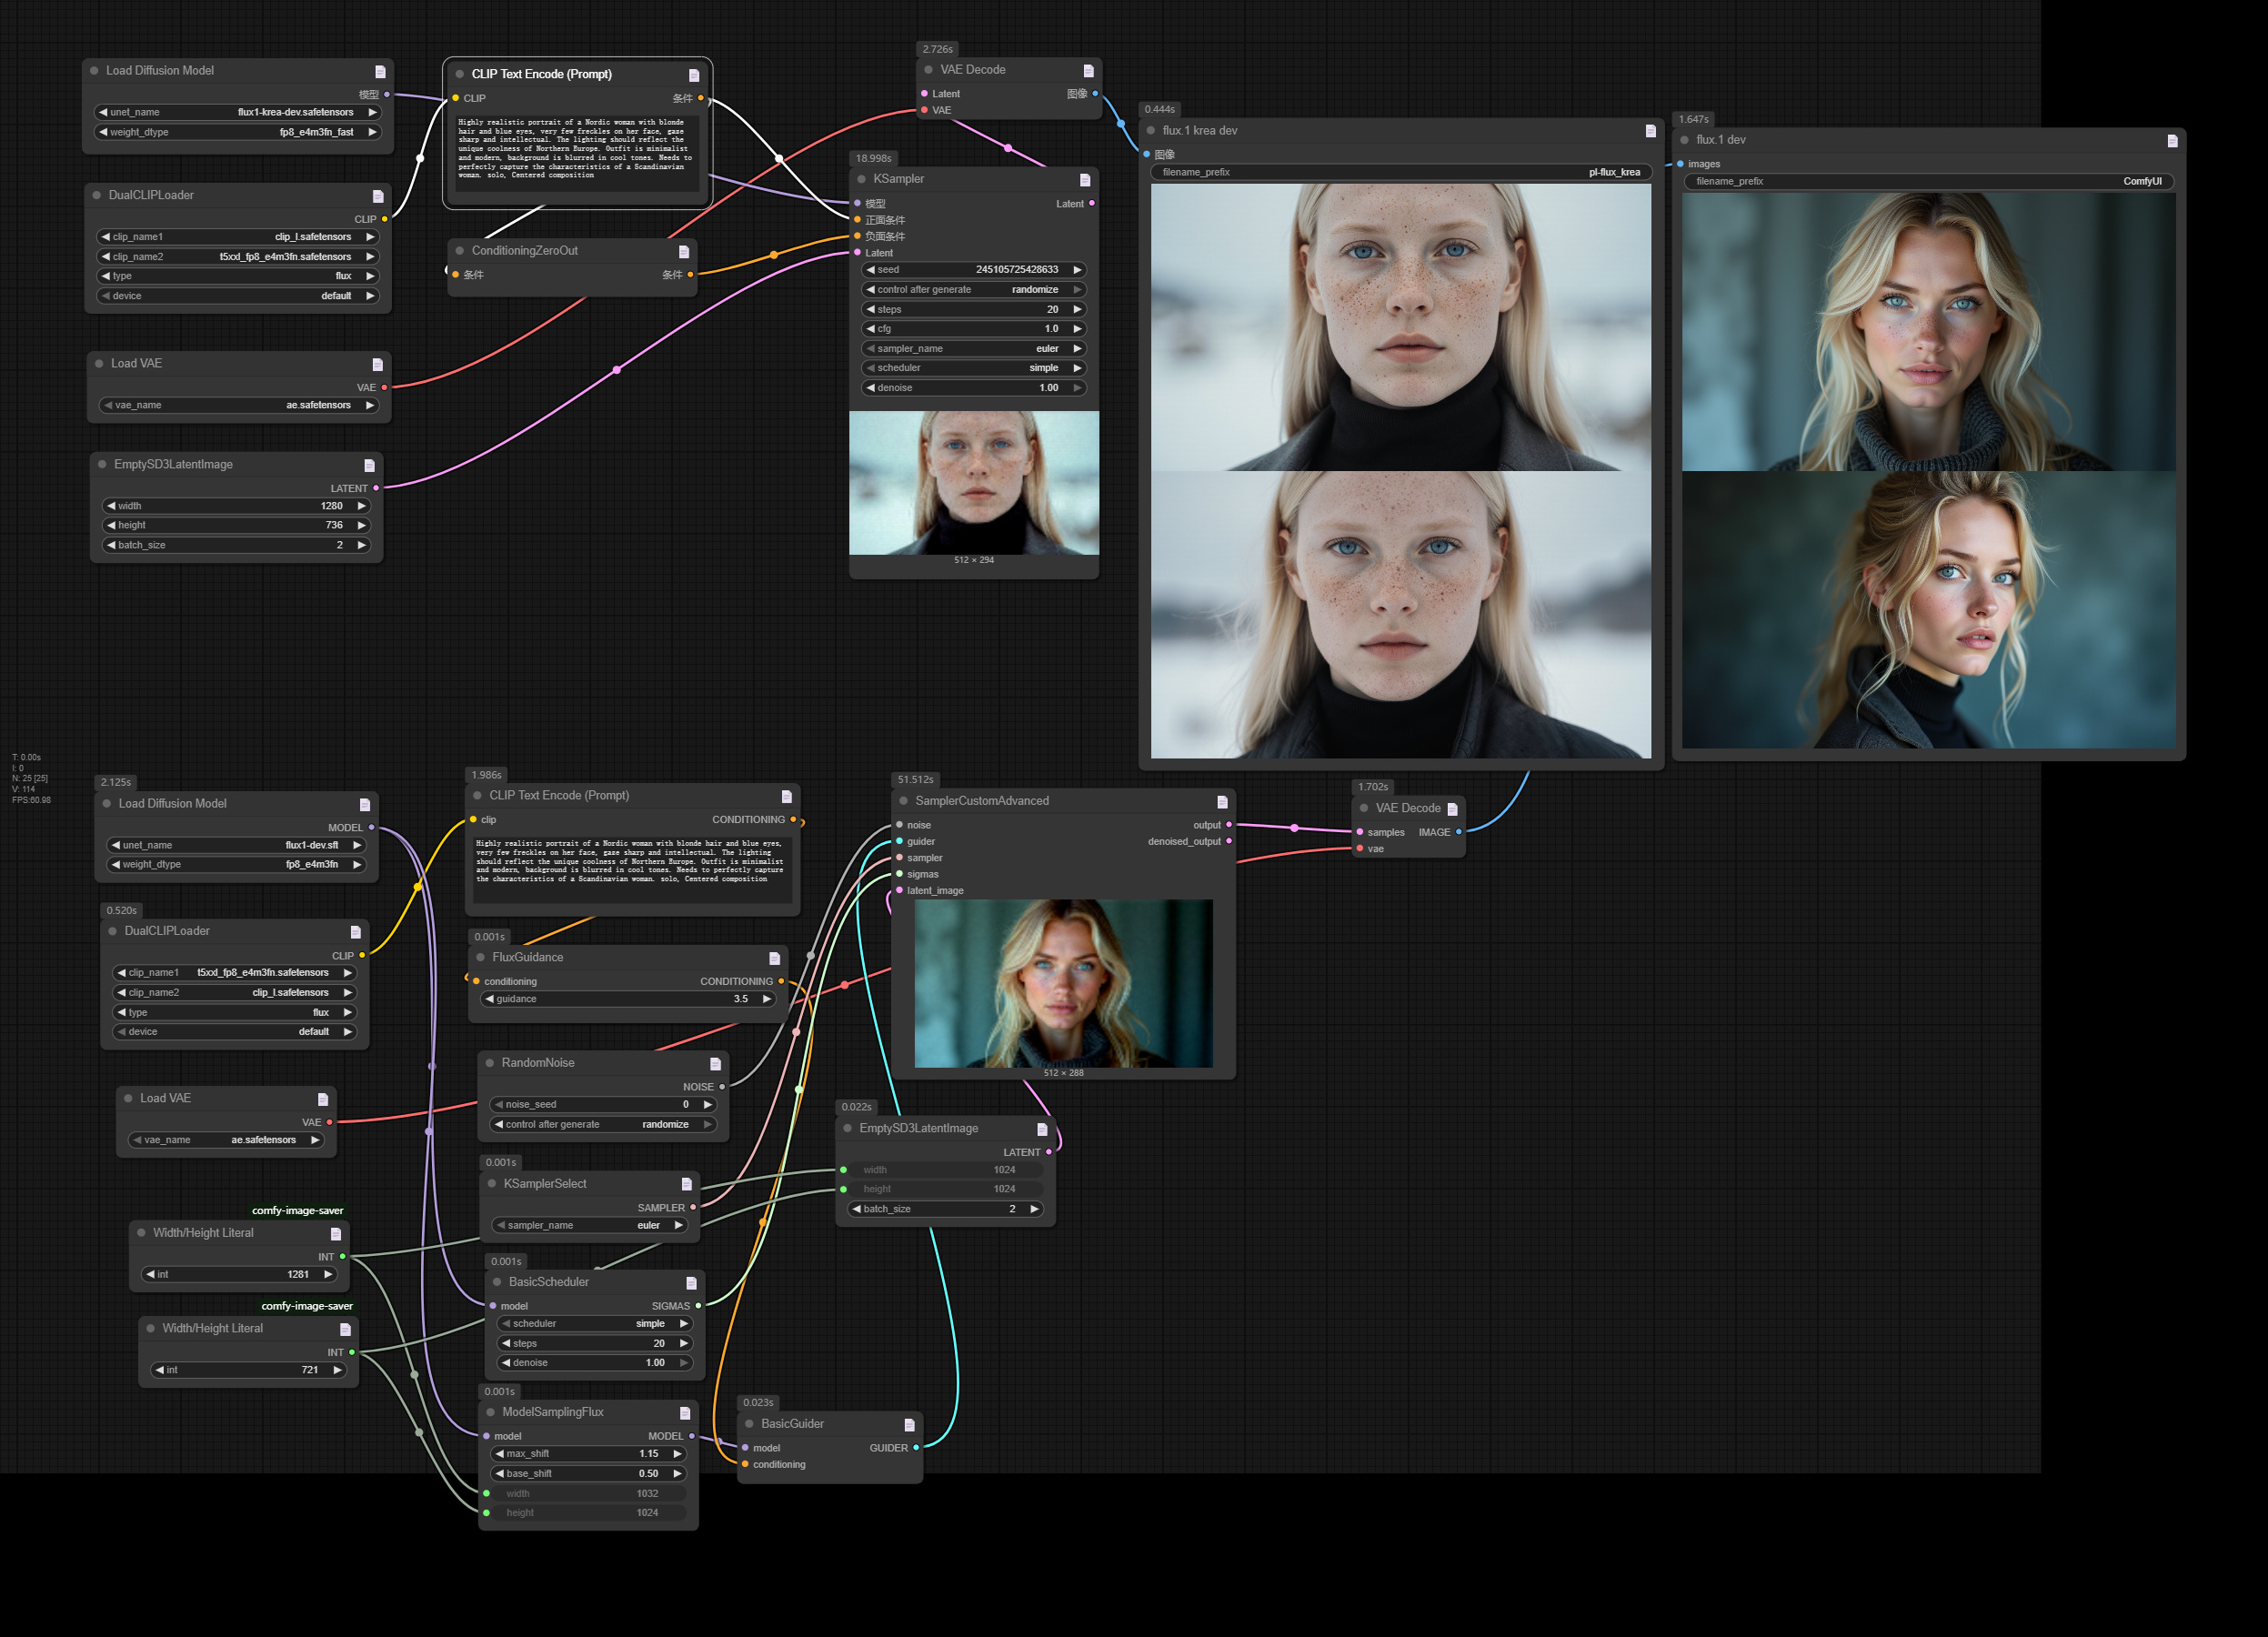Collapse the Load VAE node with its header circle
Image resolution: width=2268 pixels, height=1637 pixels.
99,363
